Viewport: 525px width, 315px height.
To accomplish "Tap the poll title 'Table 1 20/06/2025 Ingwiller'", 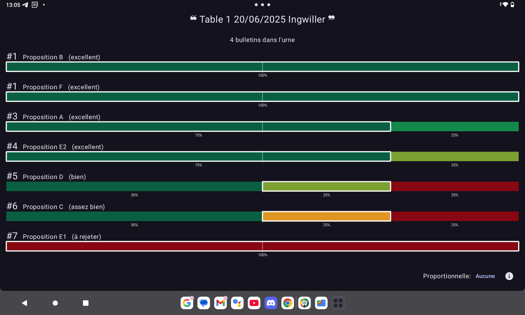I will pos(262,19).
